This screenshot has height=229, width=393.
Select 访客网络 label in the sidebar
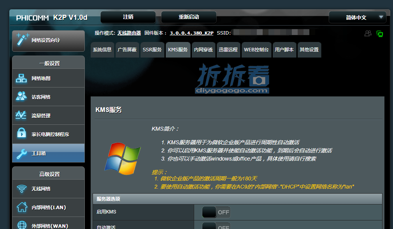[41, 97]
